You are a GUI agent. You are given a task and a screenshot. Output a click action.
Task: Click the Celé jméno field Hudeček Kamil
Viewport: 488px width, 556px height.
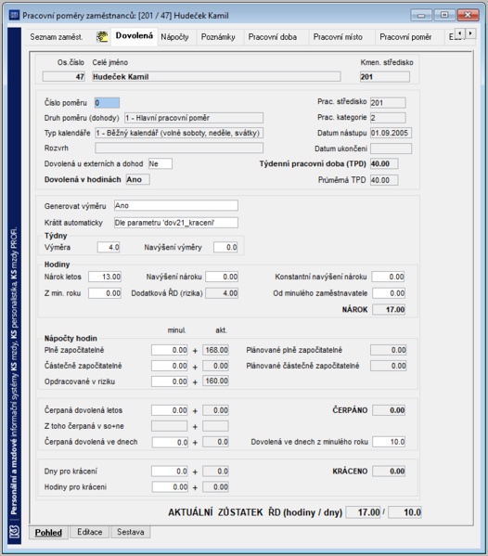pyautogui.click(x=216, y=77)
